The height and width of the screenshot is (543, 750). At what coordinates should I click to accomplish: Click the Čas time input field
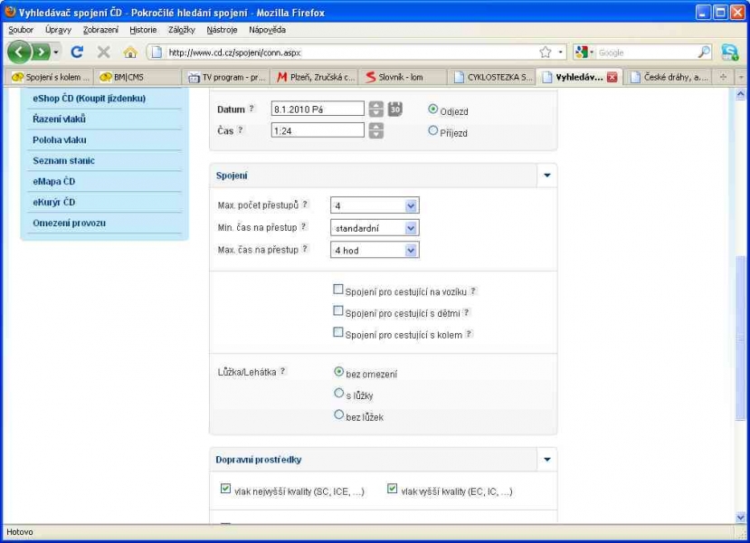318,130
